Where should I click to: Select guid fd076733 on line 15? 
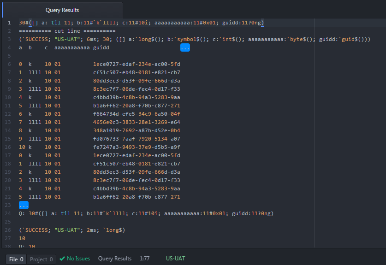click(x=137, y=139)
